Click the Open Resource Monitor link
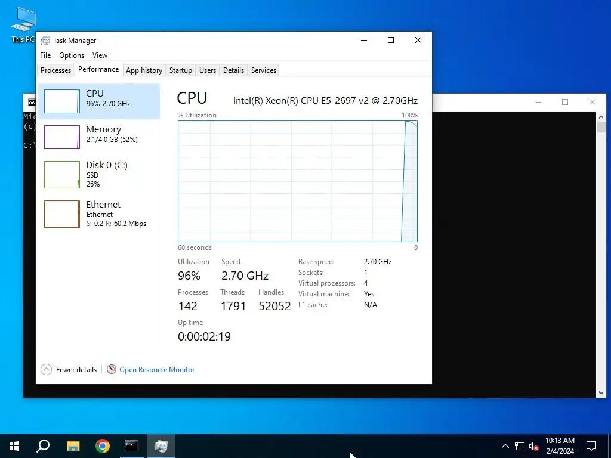 tap(157, 370)
